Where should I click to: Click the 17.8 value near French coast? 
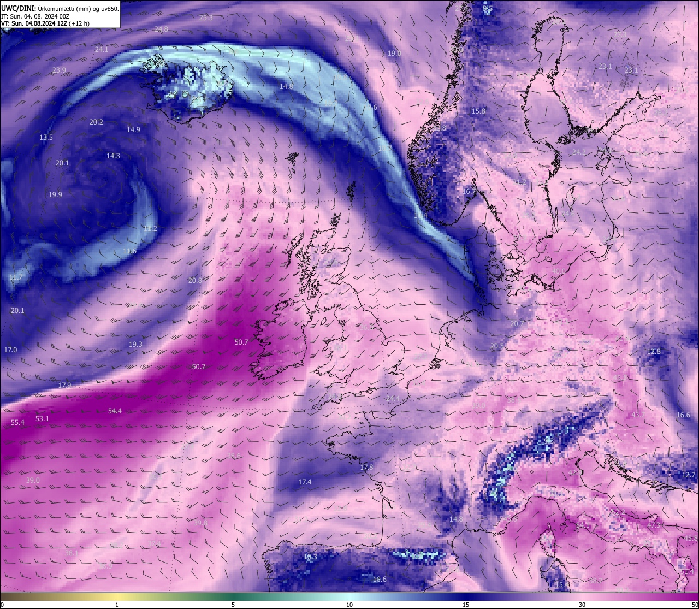pos(366,467)
